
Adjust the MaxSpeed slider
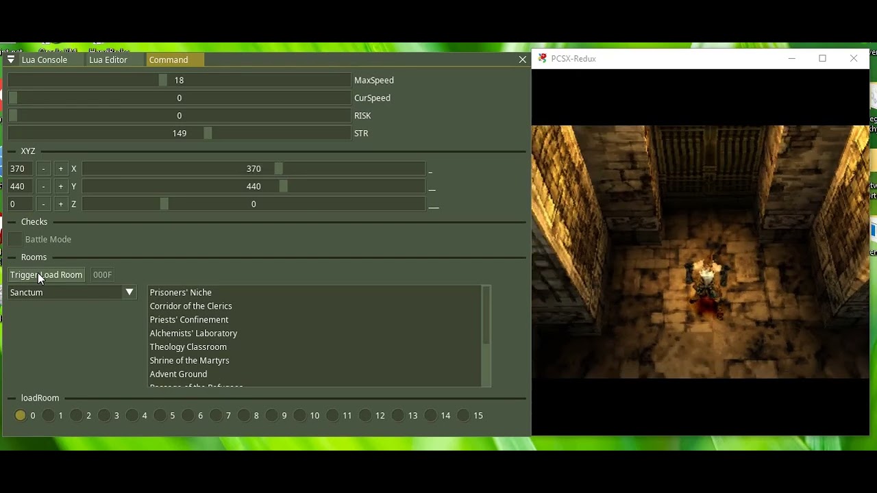pyautogui.click(x=180, y=80)
